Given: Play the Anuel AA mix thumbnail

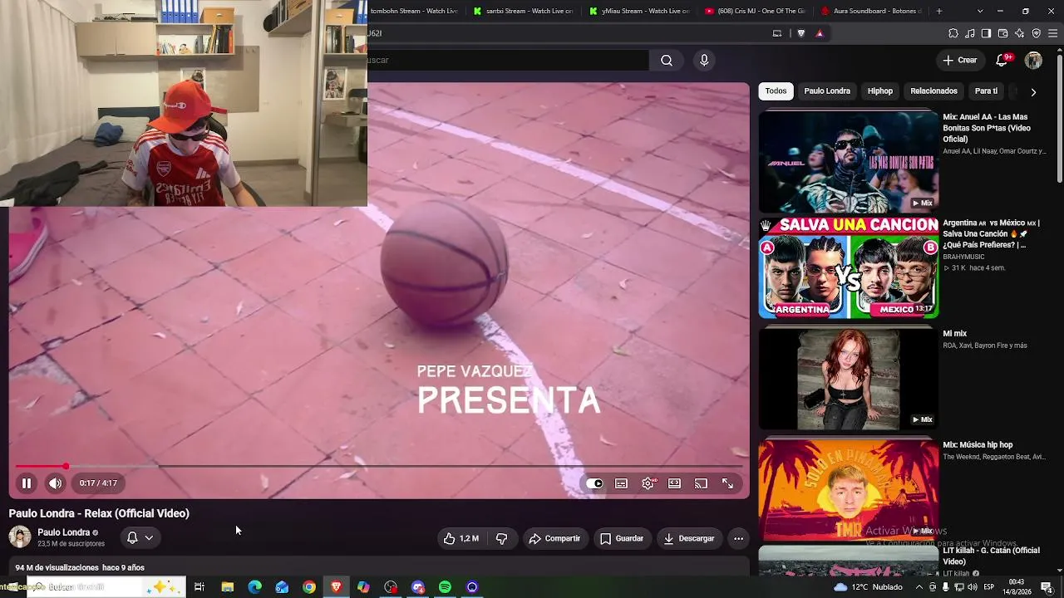Looking at the screenshot, I should coord(848,161).
